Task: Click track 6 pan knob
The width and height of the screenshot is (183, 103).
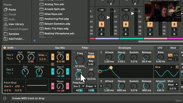Action: [126, 17]
